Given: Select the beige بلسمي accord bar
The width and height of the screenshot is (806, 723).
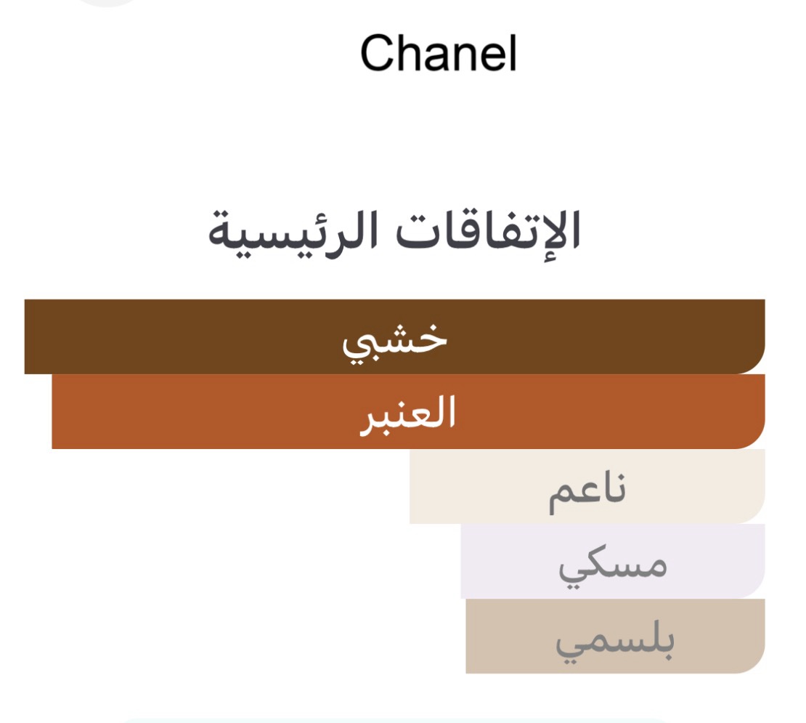Looking at the screenshot, I should tap(508, 637).
